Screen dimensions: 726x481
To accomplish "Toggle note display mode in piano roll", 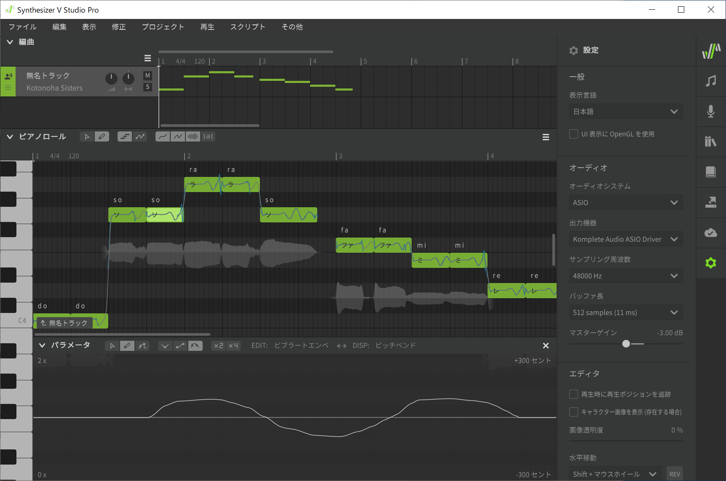I will 124,136.
